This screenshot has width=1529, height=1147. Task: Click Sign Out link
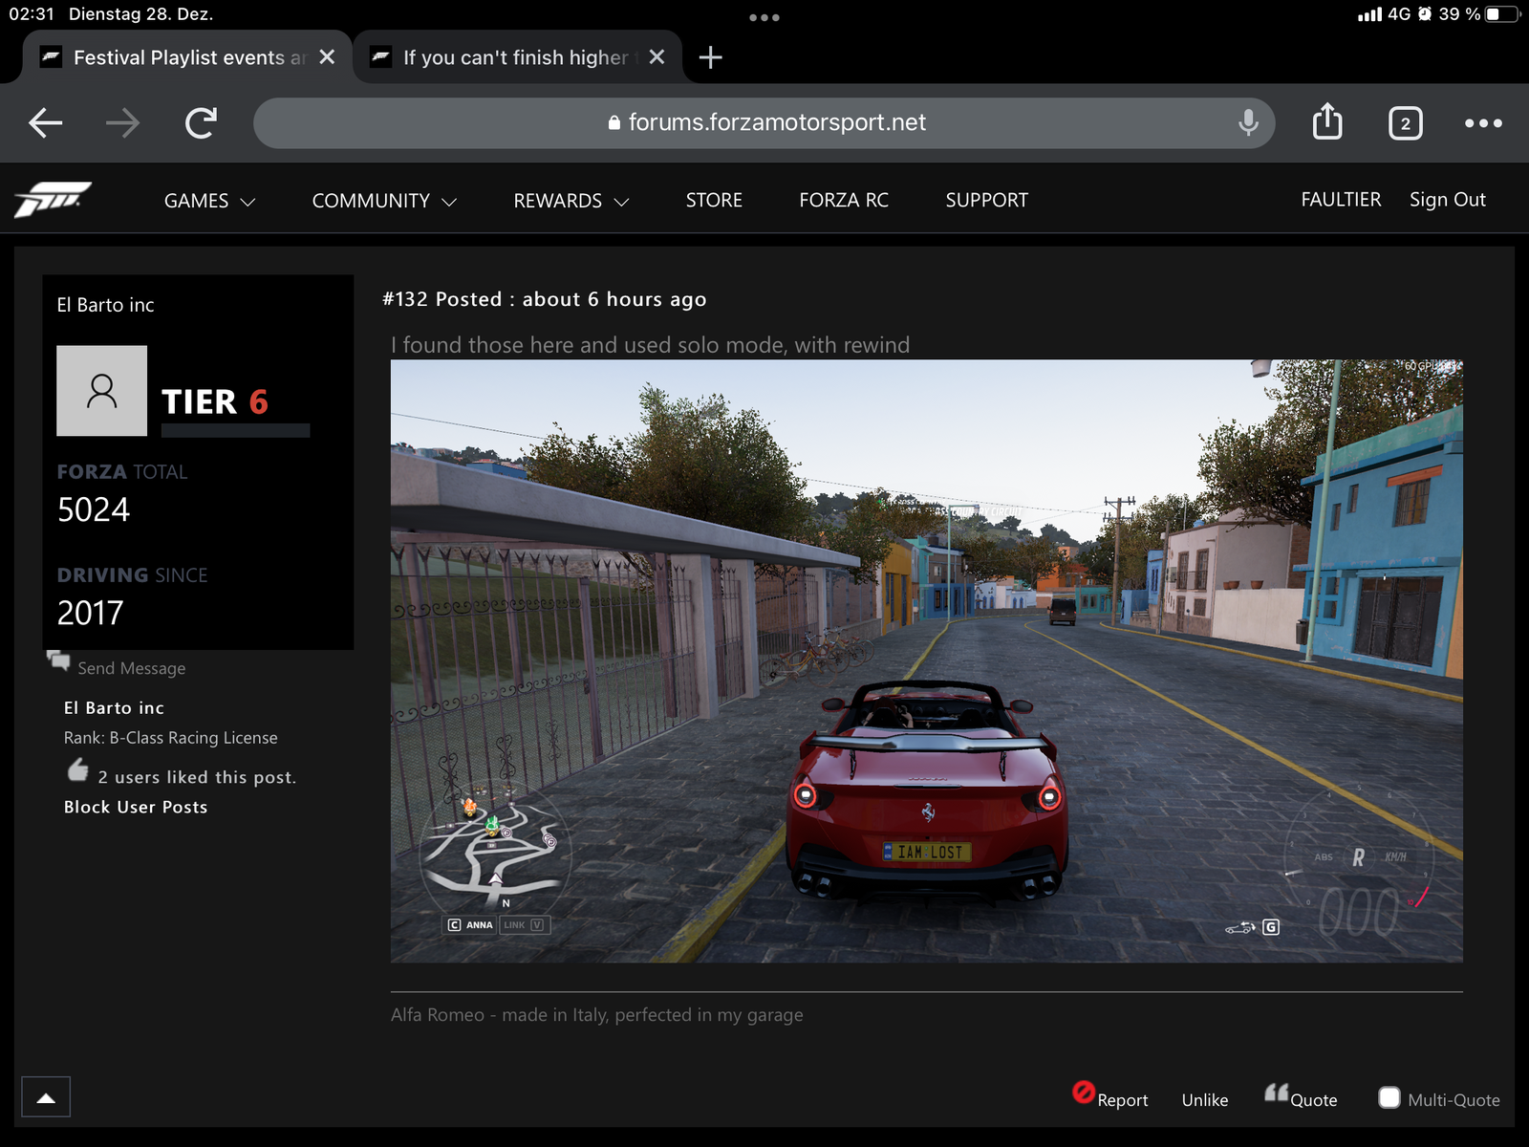coord(1447,200)
